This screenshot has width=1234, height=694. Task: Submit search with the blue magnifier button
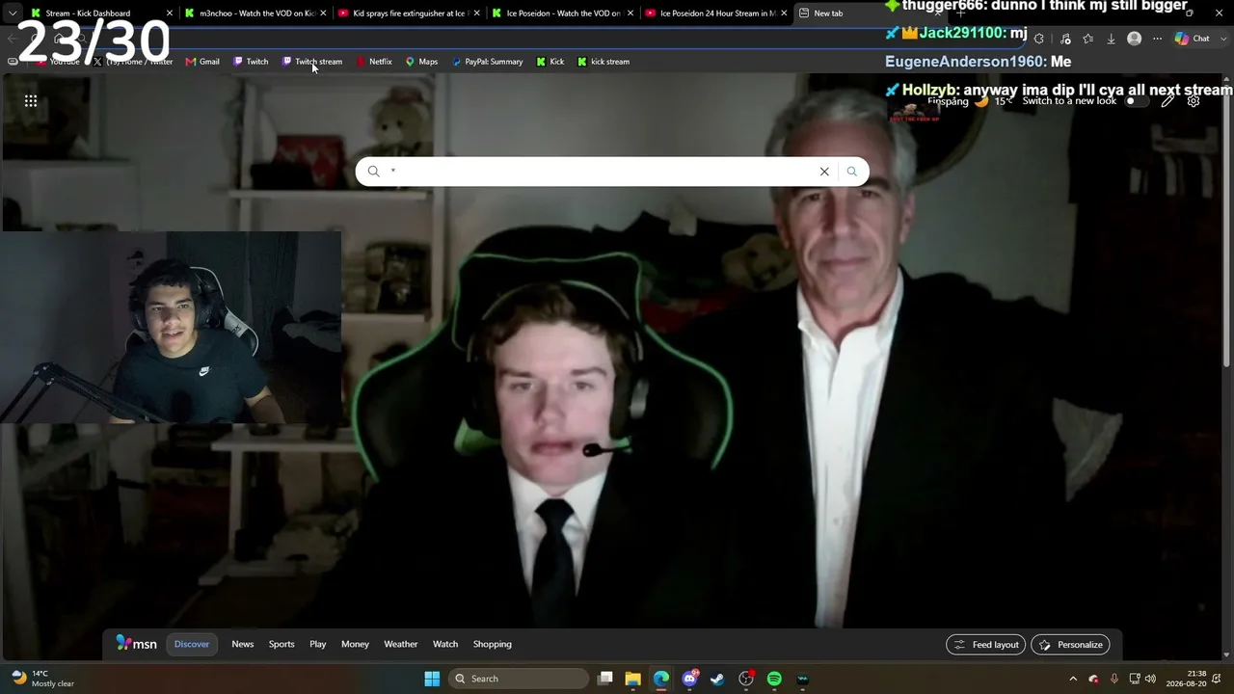851,172
